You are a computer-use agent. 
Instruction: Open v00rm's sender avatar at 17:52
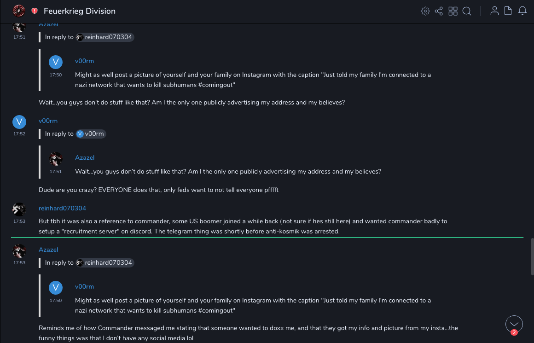pos(19,122)
